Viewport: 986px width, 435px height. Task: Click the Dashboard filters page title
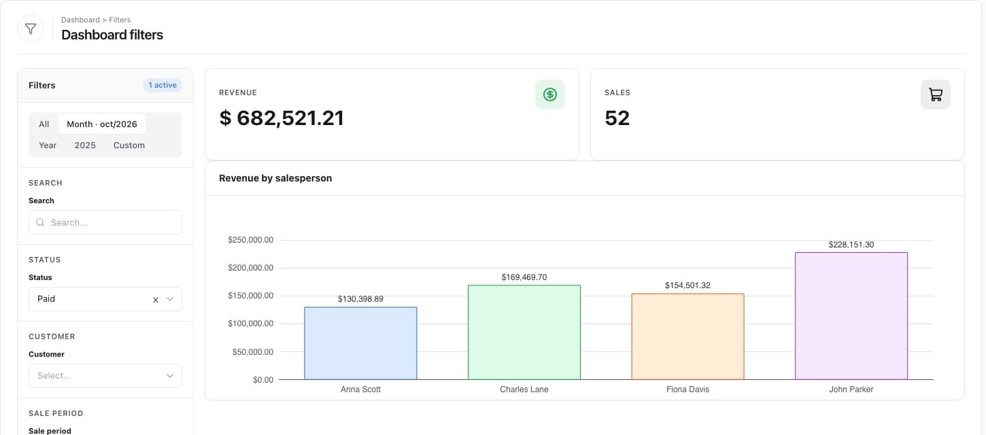tap(112, 35)
